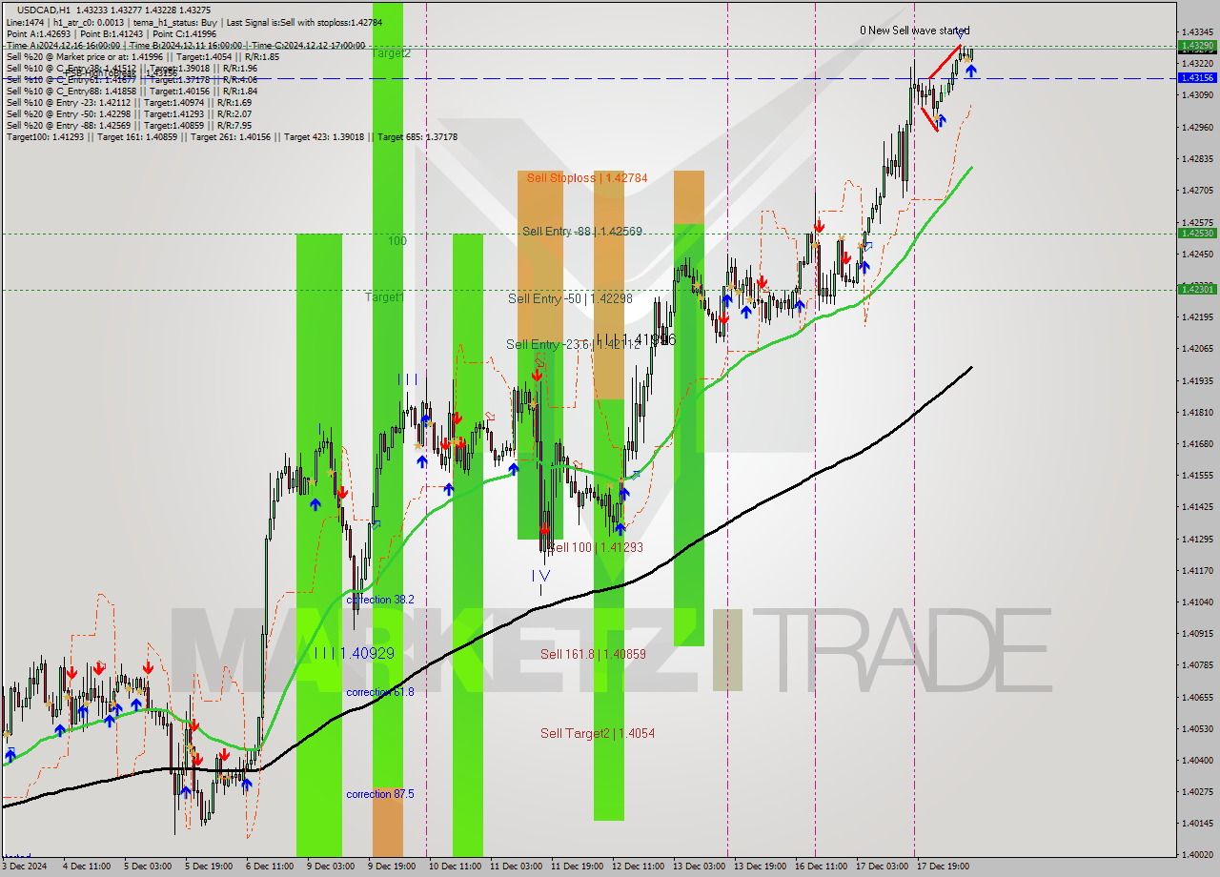Click the 1.40530 price axis value
Viewport: 1220px width, 877px height.
pos(1197,728)
